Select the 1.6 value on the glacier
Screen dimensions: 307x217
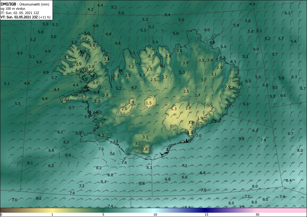tap(191, 122)
